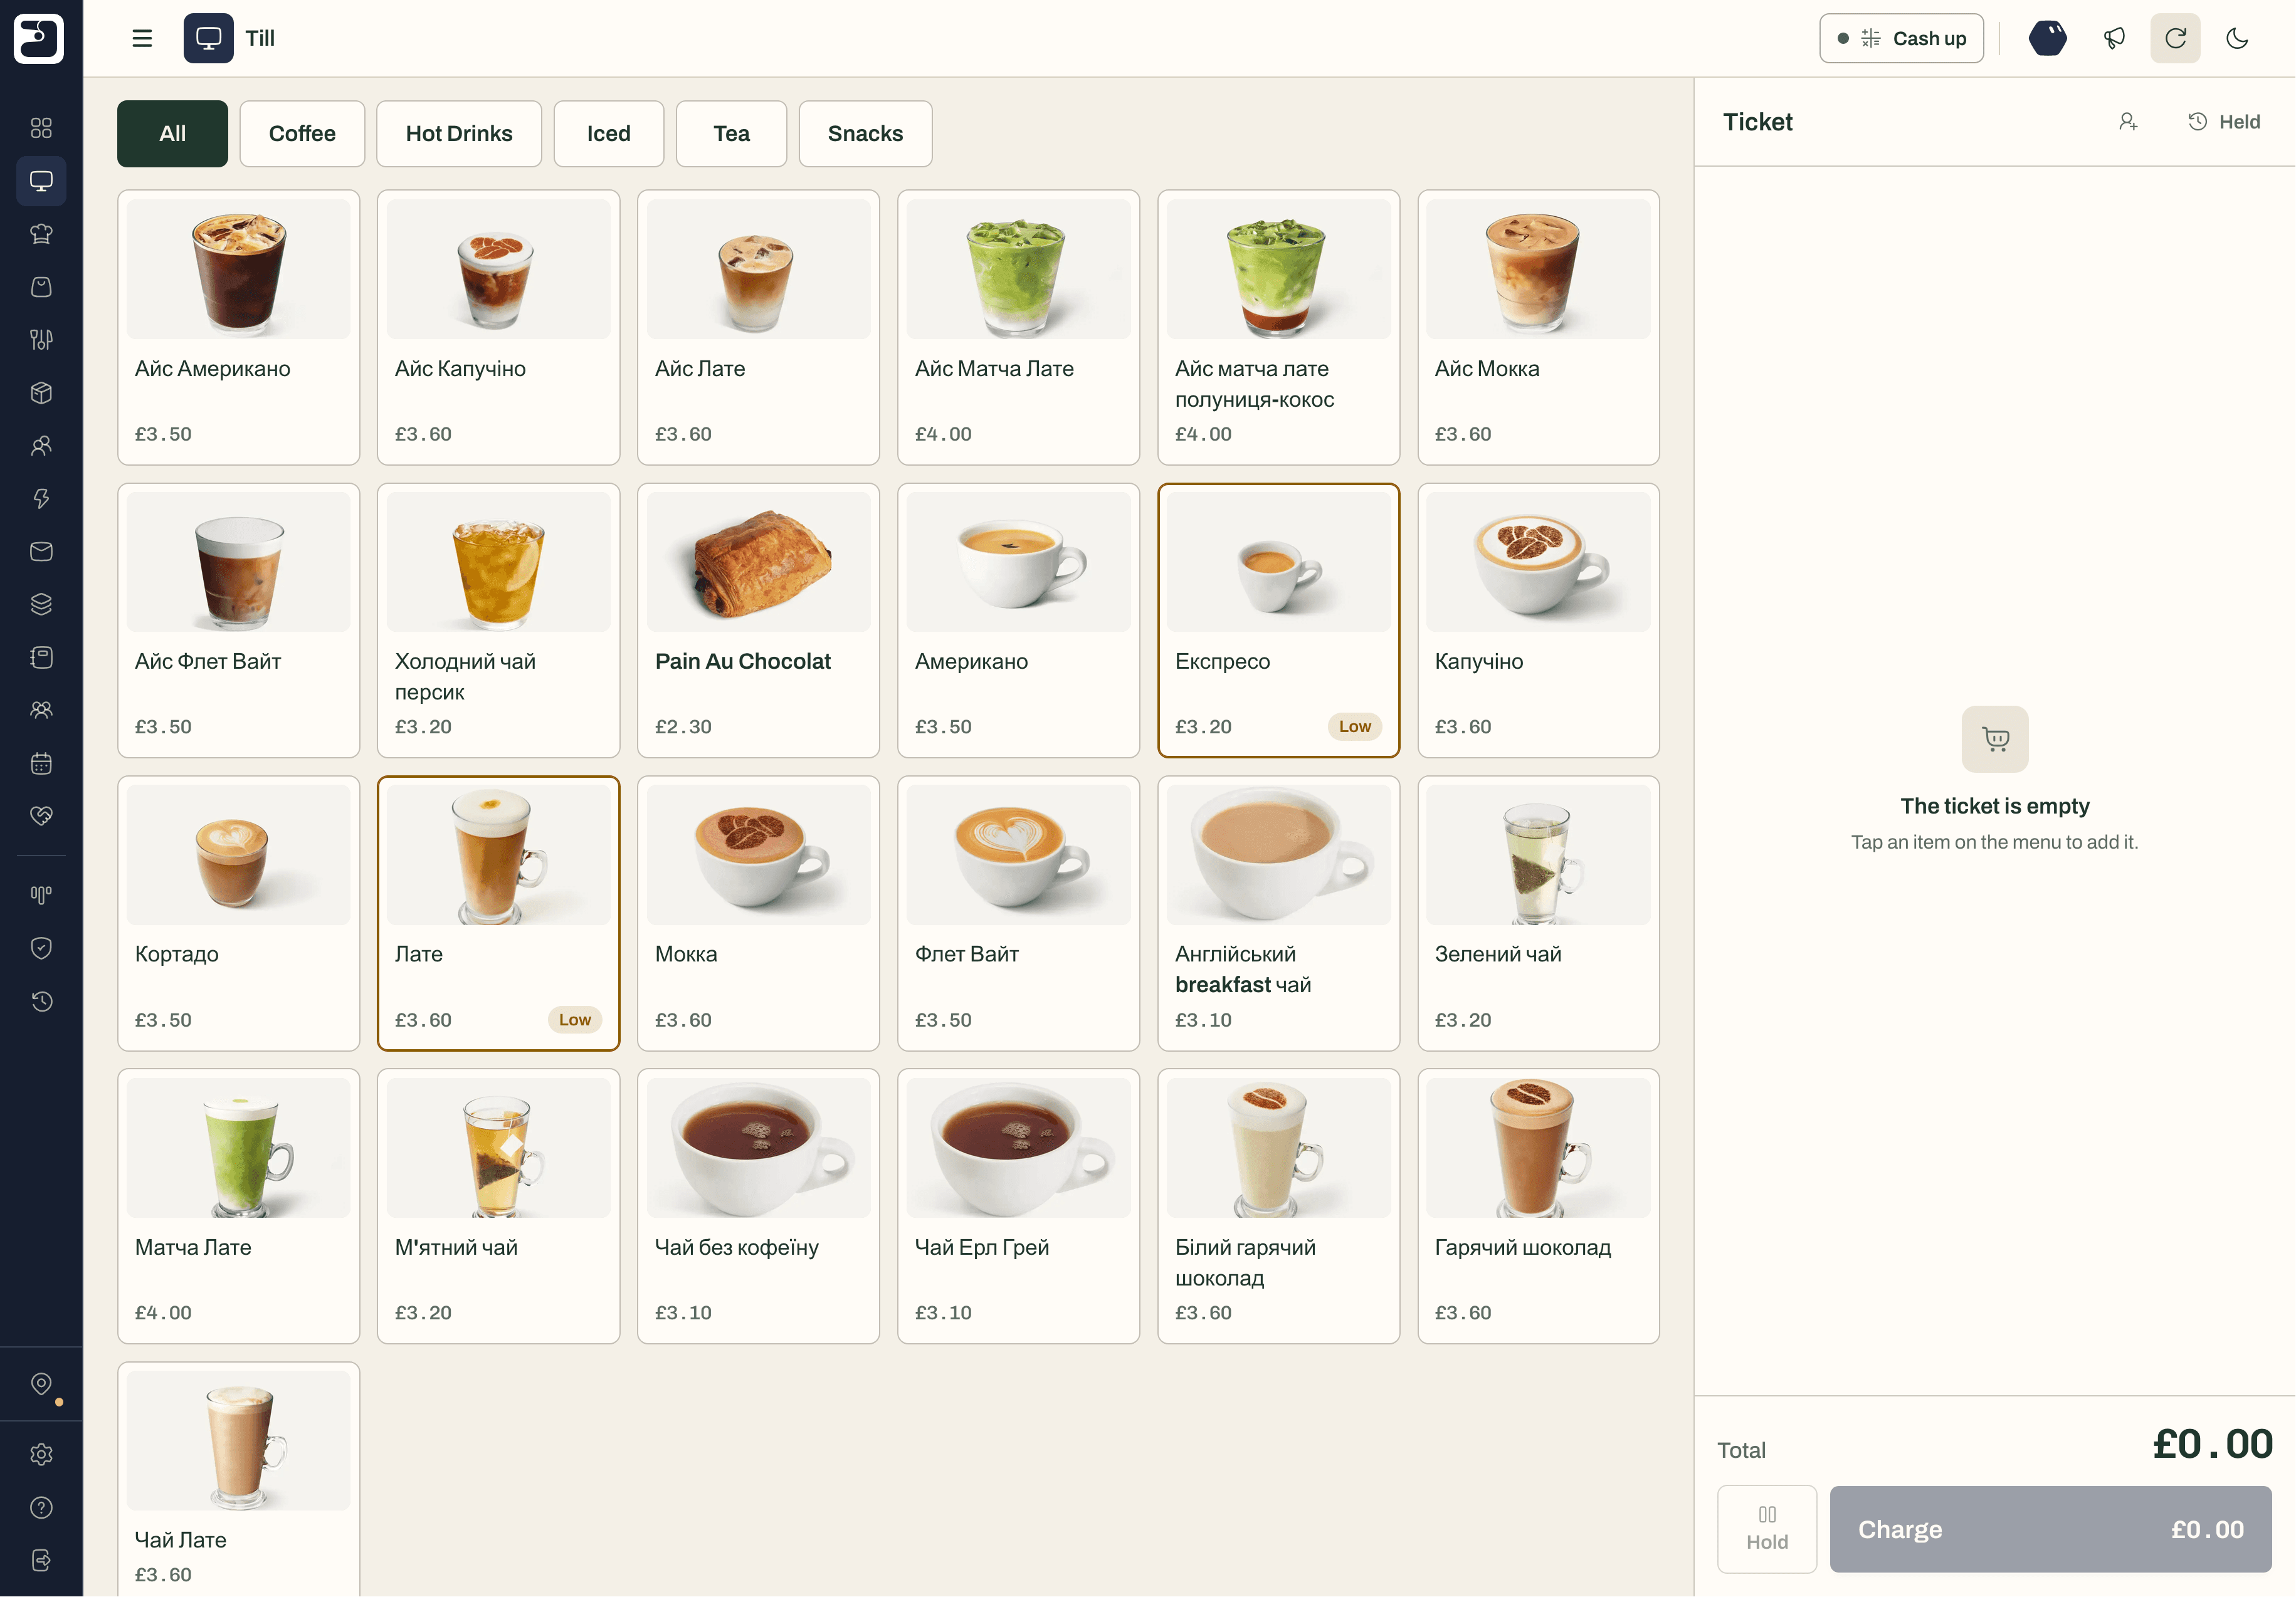Click the Charge £0.00 button
This screenshot has height=1597, width=2296.
[x=2051, y=1529]
